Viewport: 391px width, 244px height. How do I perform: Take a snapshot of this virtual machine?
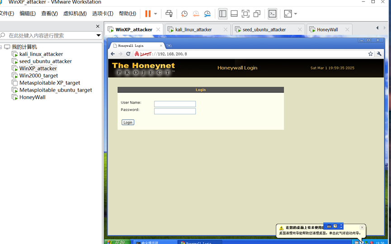click(184, 14)
